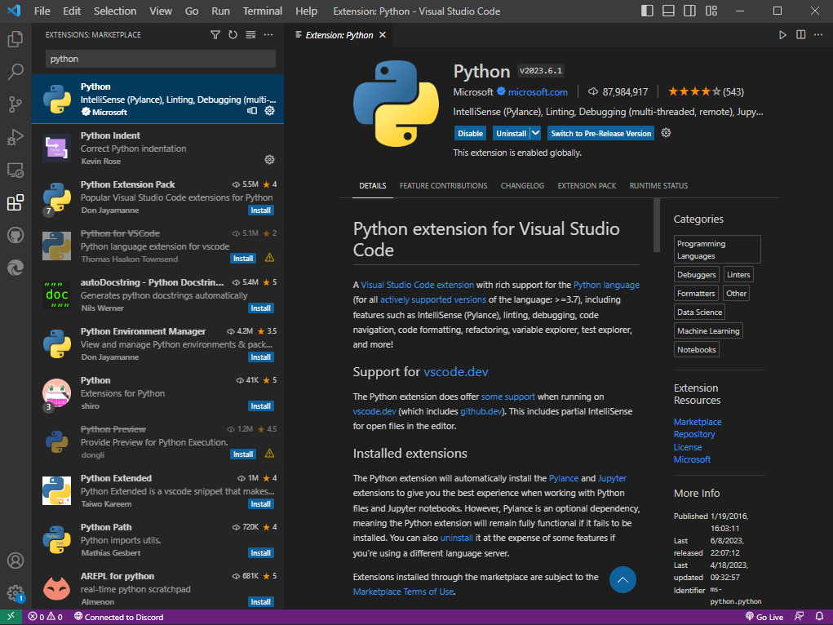Switch to the Runtime Status tab
This screenshot has width=833, height=625.
point(658,186)
